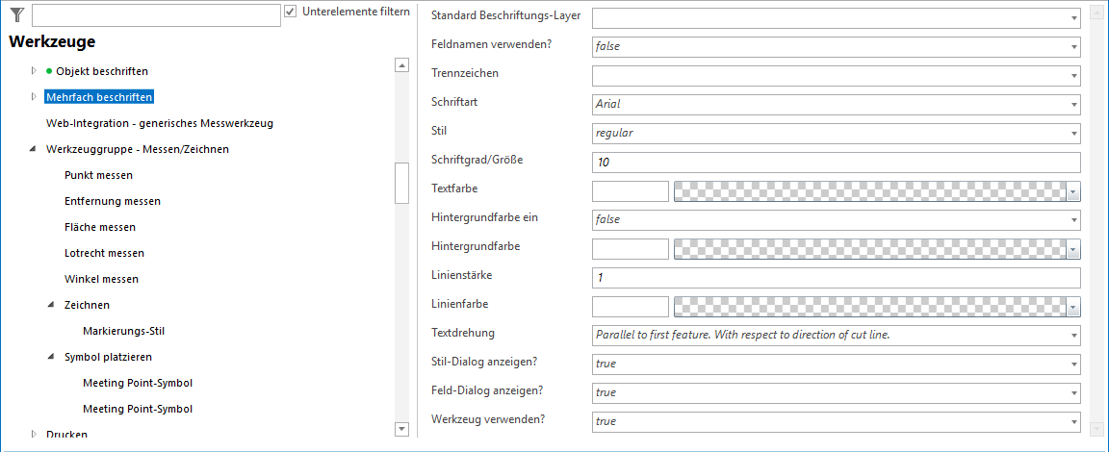Open Textfarbe color picker dropdown arrow
This screenshot has height=452, width=1109.
pos(1072,191)
